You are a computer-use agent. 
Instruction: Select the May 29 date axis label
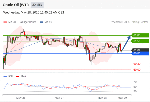[x=122, y=98]
